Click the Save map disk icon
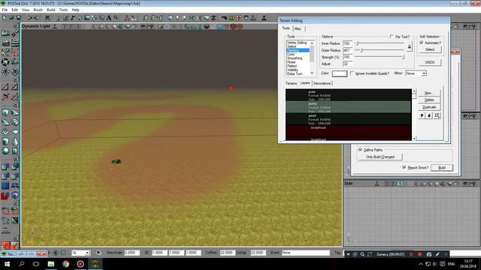Viewport: 481px width, 270px height. (x=18, y=18)
